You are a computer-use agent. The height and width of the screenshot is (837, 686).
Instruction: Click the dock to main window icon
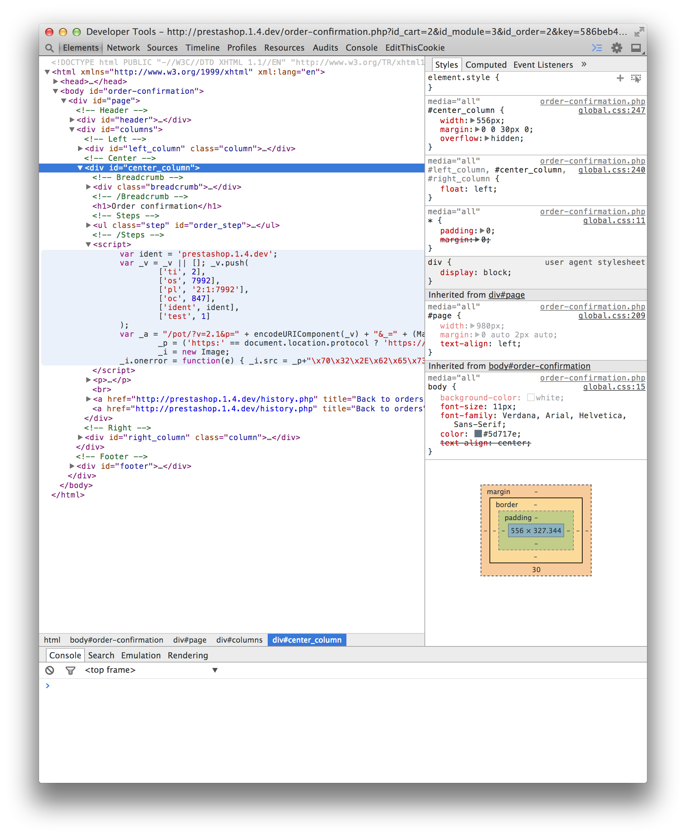click(636, 48)
